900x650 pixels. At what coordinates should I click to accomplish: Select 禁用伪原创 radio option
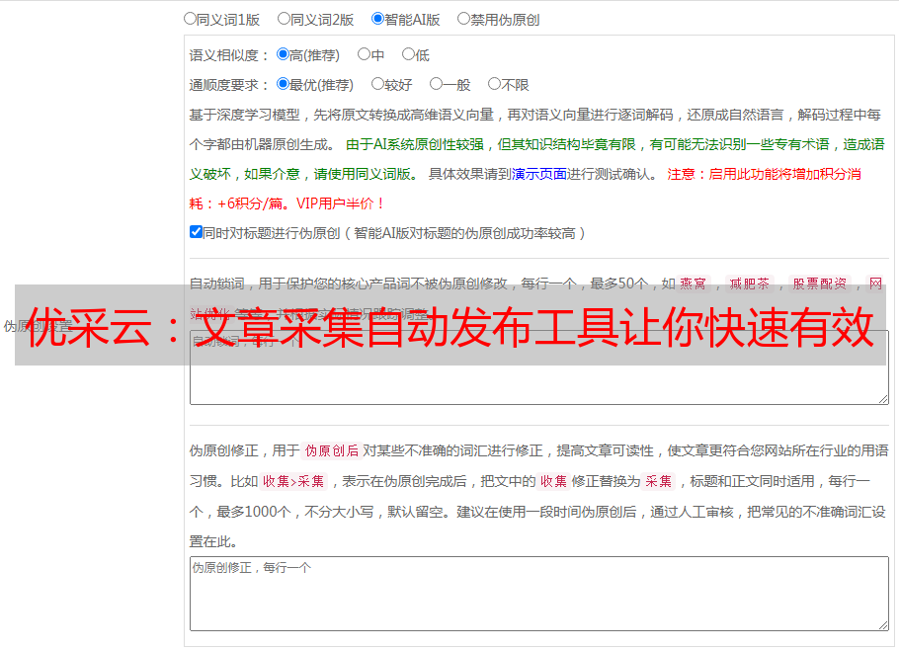(463, 19)
